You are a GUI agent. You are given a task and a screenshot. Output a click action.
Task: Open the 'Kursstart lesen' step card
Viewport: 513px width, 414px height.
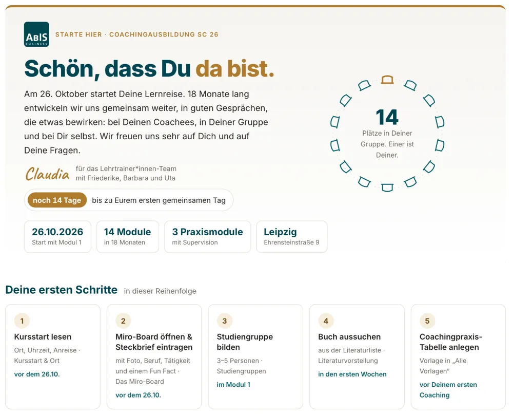[53, 356]
